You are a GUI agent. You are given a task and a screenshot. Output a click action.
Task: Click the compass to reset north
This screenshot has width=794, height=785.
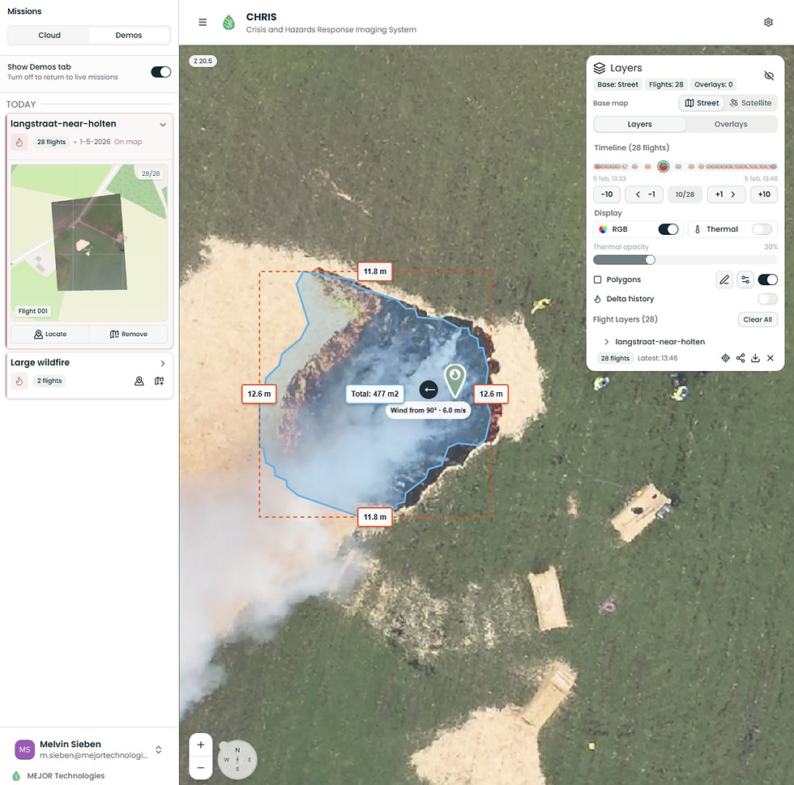(237, 760)
